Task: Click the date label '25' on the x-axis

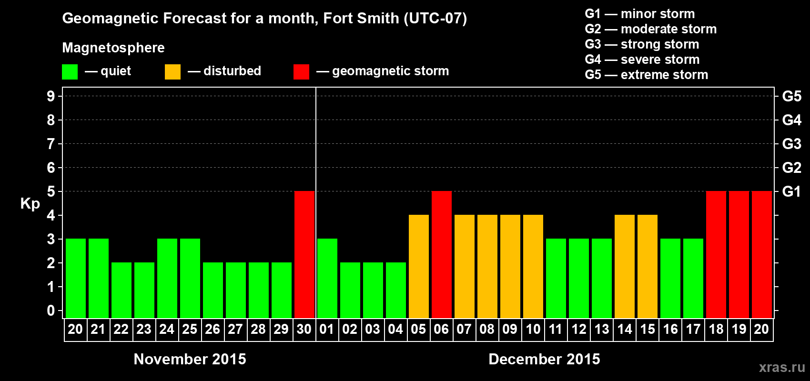Action: 190,330
